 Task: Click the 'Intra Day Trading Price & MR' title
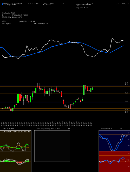(x=48, y=129)
